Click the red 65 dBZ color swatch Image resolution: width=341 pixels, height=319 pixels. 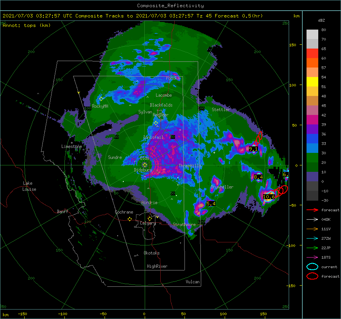(x=312, y=53)
